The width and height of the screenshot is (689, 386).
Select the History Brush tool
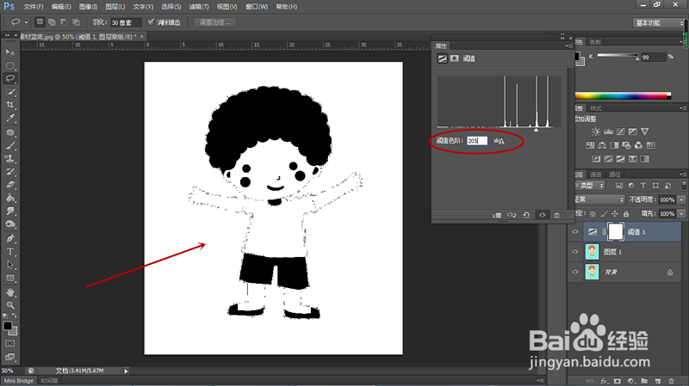[x=10, y=171]
